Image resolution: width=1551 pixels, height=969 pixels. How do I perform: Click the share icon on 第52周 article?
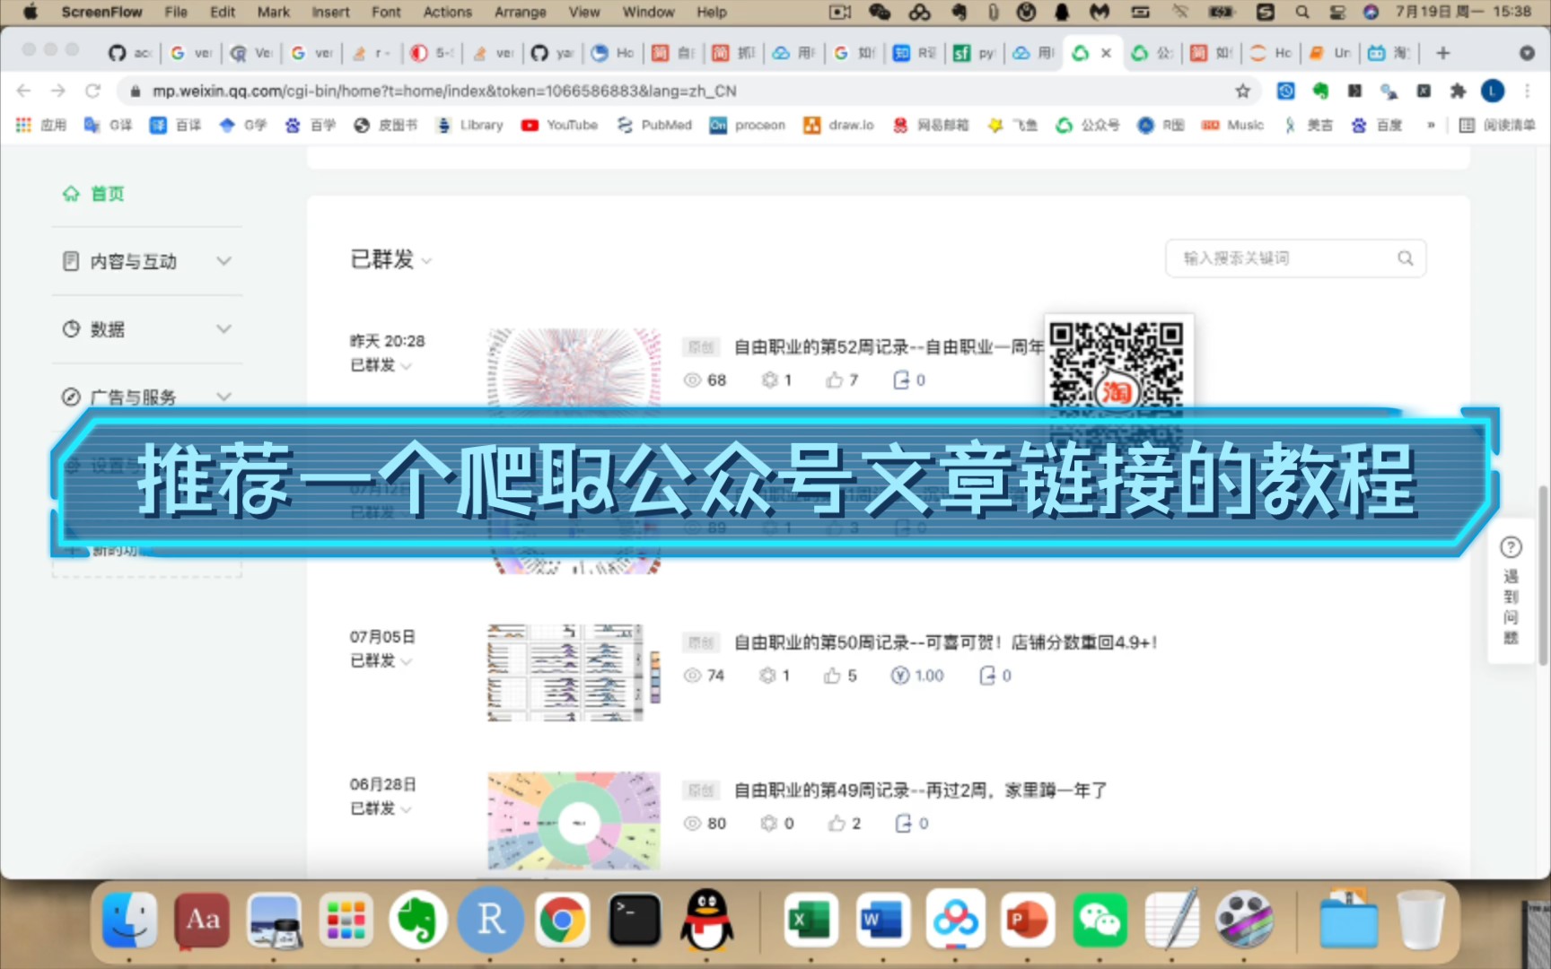901,380
